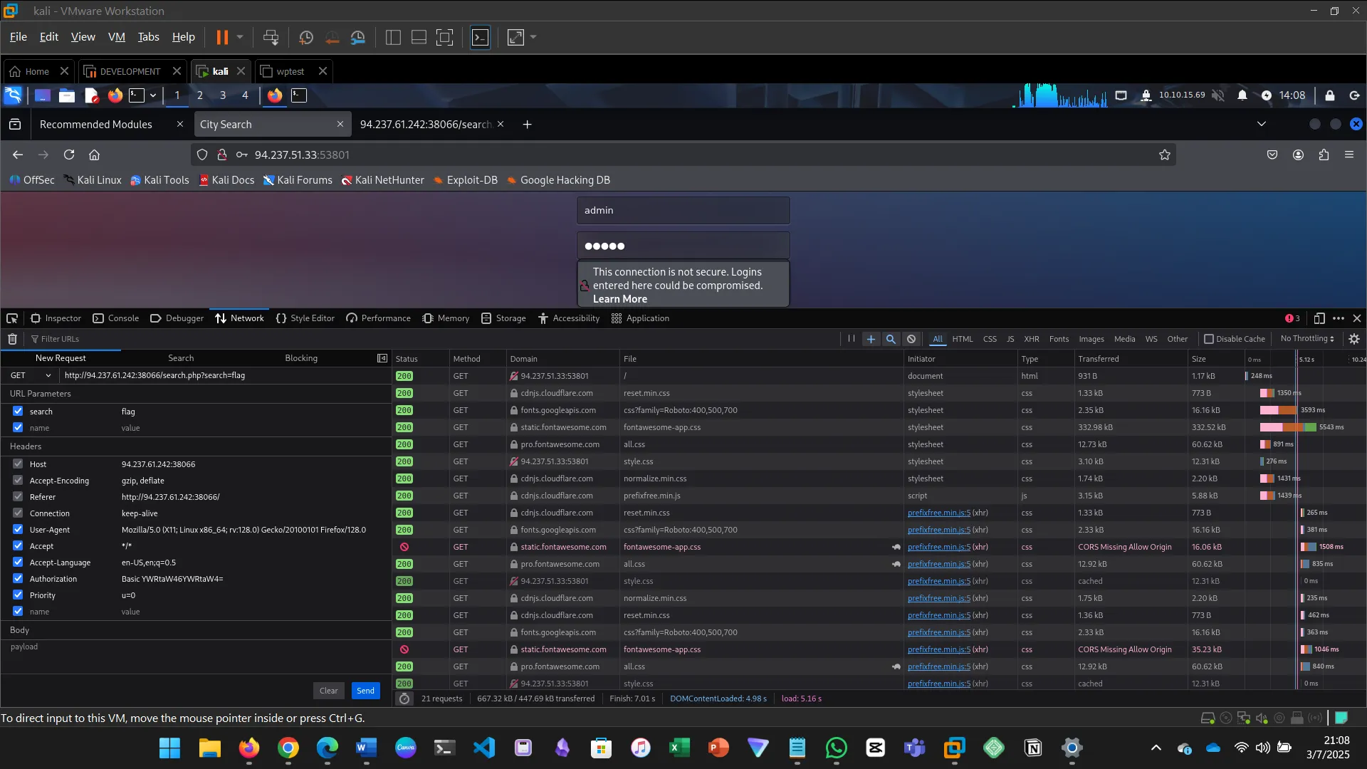Expand the browser list all tabs chevron

click(1262, 124)
